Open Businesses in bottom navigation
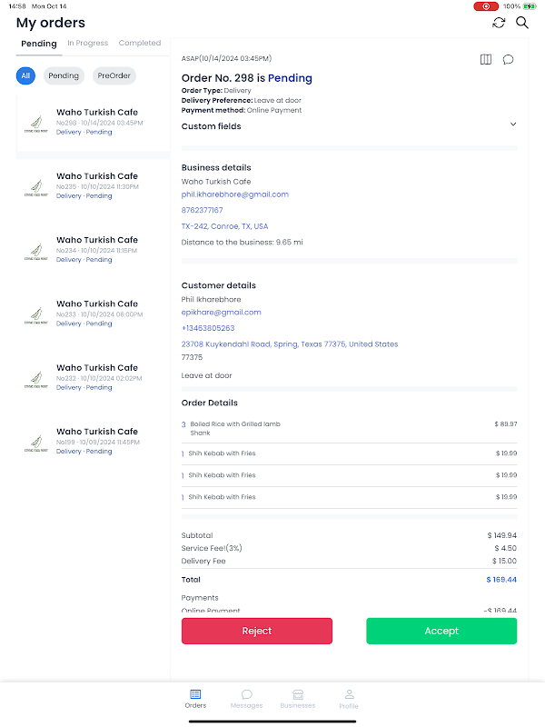 tap(298, 699)
